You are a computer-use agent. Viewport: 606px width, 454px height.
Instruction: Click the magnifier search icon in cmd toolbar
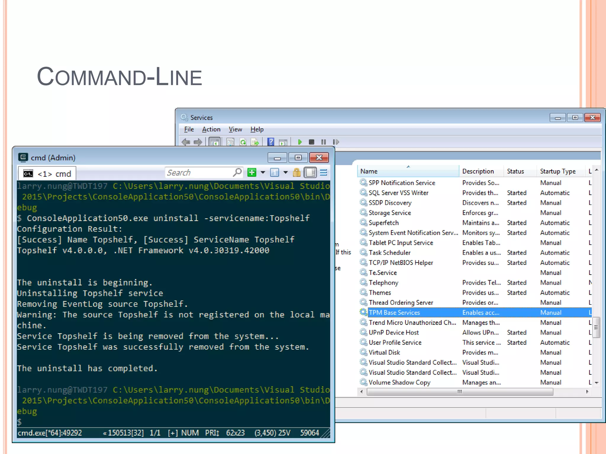tap(237, 172)
